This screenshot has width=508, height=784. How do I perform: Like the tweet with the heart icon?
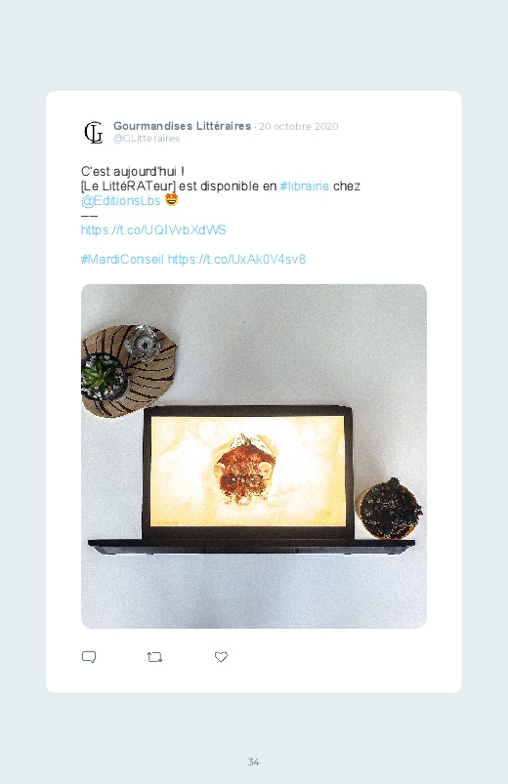(221, 657)
